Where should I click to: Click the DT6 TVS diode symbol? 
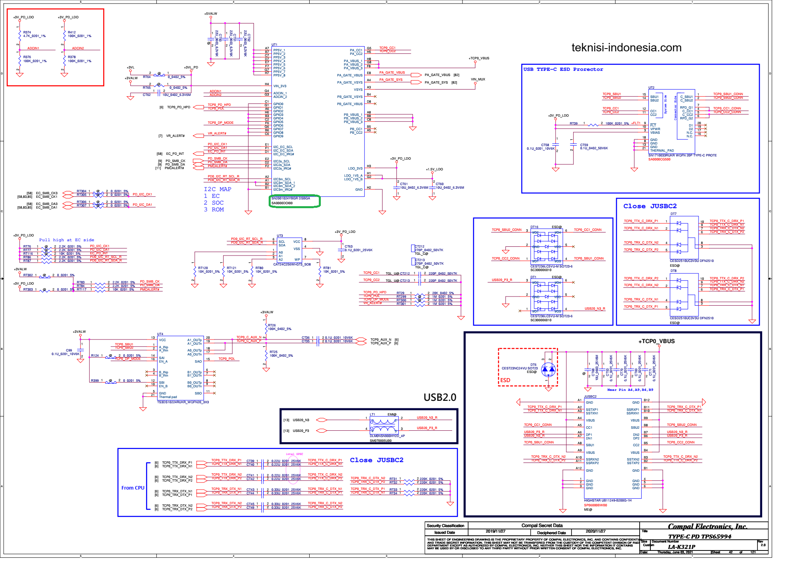click(x=548, y=370)
